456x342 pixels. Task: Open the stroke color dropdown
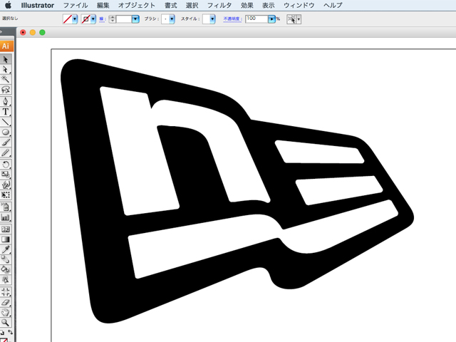(94, 19)
